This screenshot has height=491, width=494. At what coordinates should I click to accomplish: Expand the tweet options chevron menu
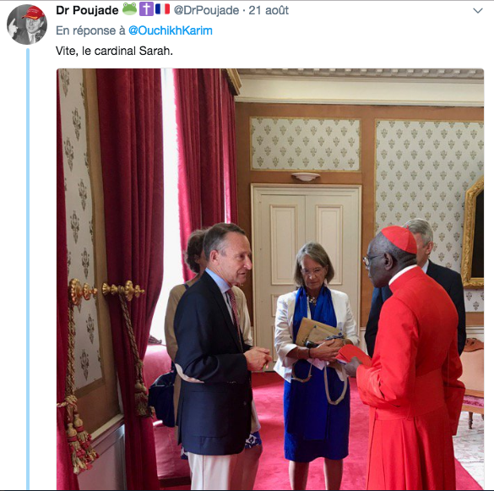pyautogui.click(x=478, y=11)
